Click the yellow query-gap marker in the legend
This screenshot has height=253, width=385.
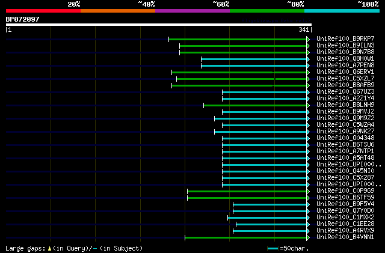pyautogui.click(x=49, y=249)
